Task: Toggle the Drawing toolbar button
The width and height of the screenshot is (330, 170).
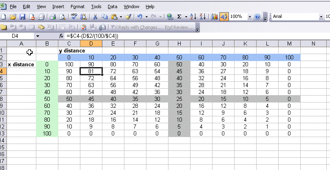Action: [x=224, y=17]
